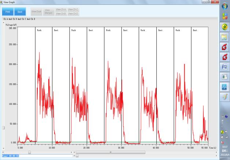This screenshot has height=160, width=230.
Task: Click left arrow of the short left scrollbar
Action: click(x=3, y=152)
